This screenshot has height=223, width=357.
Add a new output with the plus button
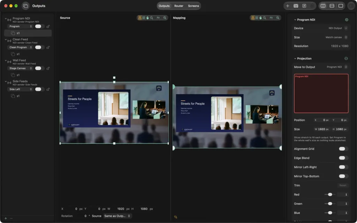[x=6, y=218]
